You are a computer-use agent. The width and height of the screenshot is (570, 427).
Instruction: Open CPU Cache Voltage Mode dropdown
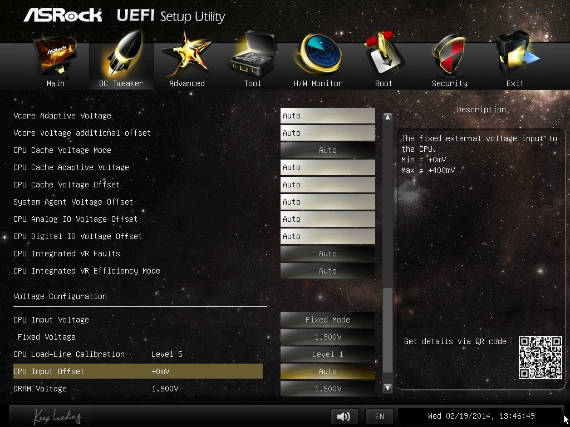(327, 150)
